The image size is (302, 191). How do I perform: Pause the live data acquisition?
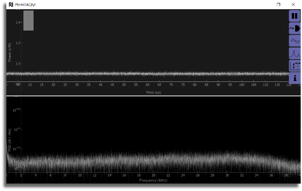pos(295,16)
